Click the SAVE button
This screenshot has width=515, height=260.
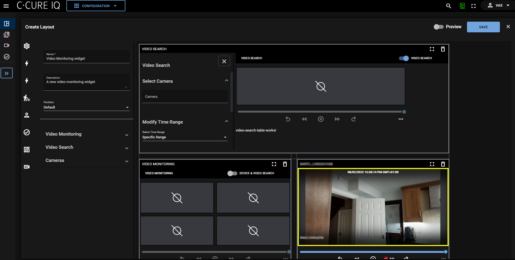(x=483, y=27)
